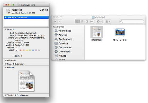The image size is (148, 103).
Task: Clear the label with the X box
Action: click(16, 50)
